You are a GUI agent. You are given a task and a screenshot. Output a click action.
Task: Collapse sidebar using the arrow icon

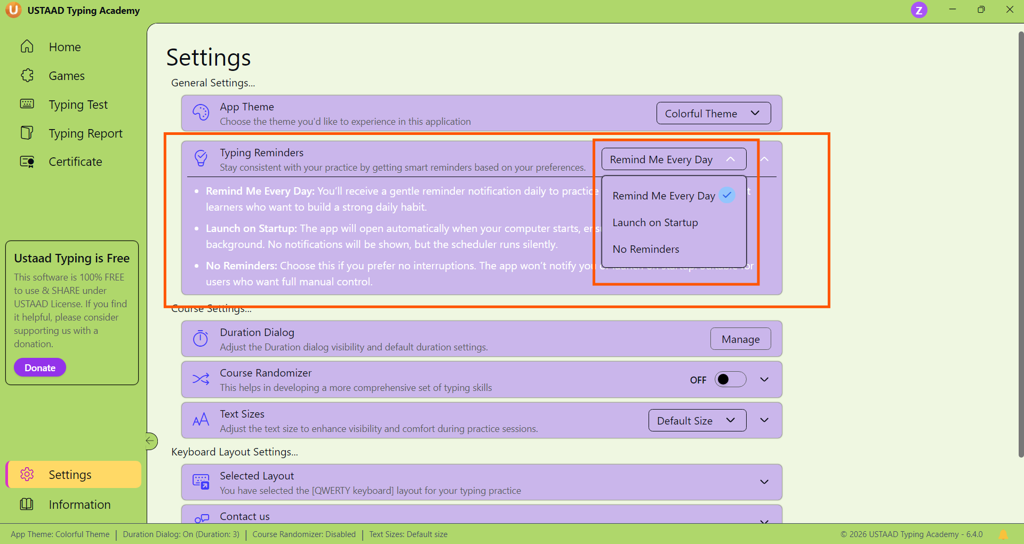(x=151, y=441)
